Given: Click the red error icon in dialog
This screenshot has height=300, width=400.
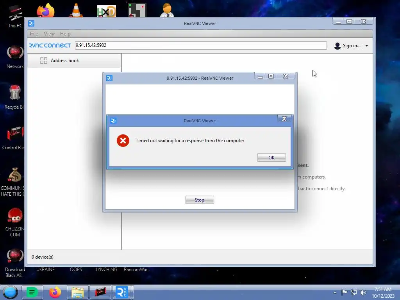Looking at the screenshot, I should click(123, 141).
